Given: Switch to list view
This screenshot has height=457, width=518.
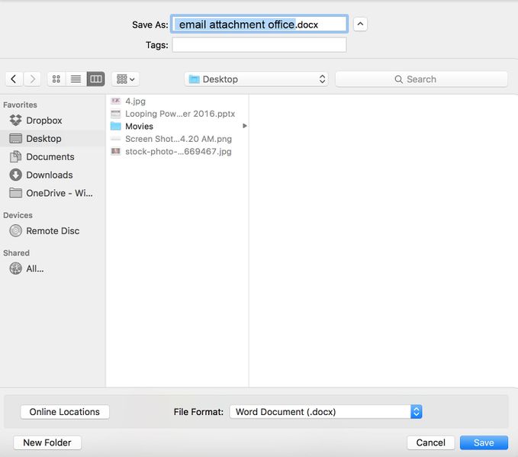Looking at the screenshot, I should [76, 79].
